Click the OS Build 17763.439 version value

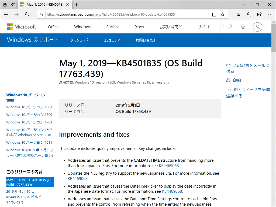point(133,112)
